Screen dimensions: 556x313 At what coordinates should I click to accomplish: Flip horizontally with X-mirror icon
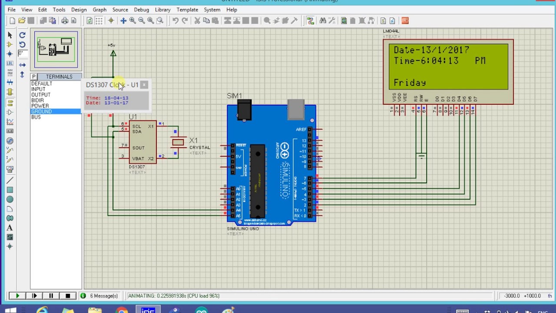point(22,64)
